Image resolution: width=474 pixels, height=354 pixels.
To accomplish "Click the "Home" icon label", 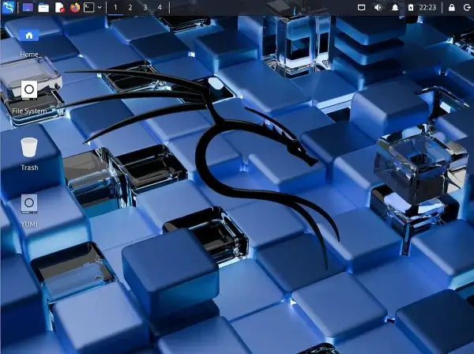I will 29,55.
